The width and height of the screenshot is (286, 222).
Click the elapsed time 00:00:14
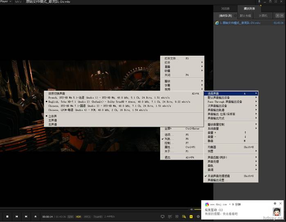tap(47, 217)
